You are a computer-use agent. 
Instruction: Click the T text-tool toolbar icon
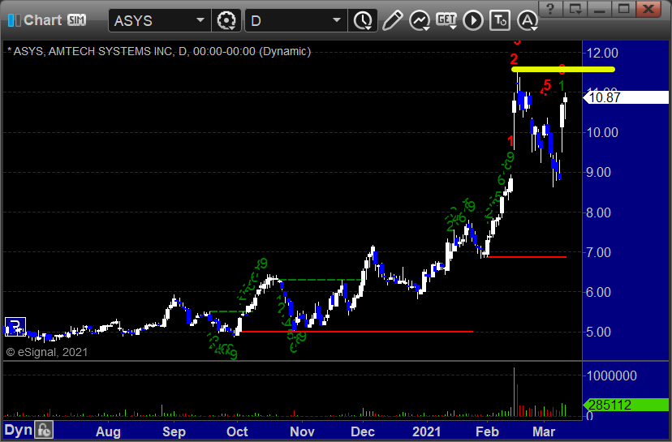(x=500, y=20)
